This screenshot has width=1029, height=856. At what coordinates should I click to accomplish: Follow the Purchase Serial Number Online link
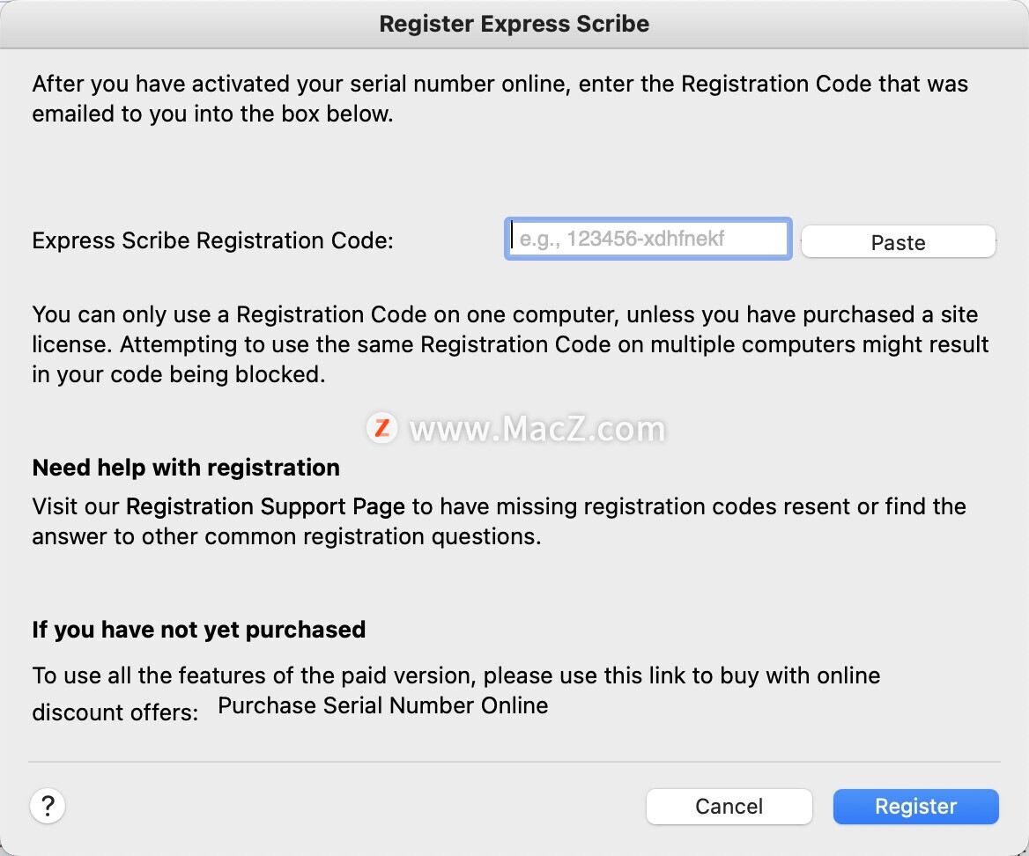pyautogui.click(x=382, y=705)
